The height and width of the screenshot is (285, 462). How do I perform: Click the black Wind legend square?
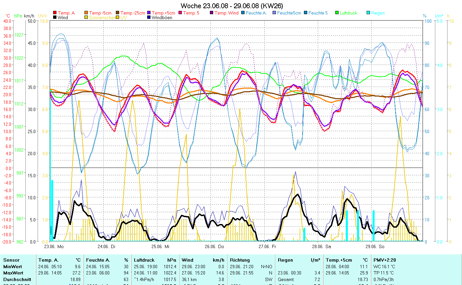click(x=55, y=17)
